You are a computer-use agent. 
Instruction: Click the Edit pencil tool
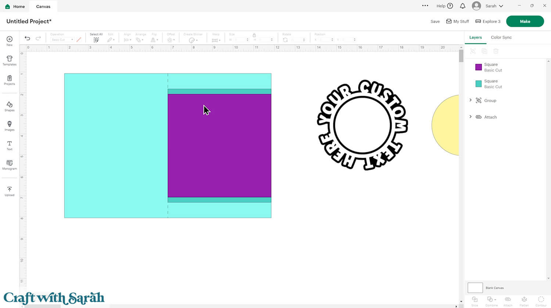[x=109, y=40]
